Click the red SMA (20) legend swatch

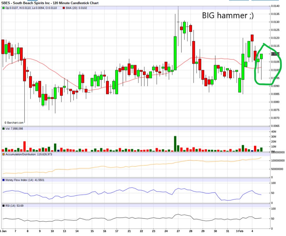click(x=64, y=8)
